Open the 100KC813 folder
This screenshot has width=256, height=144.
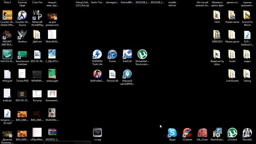click(217, 35)
